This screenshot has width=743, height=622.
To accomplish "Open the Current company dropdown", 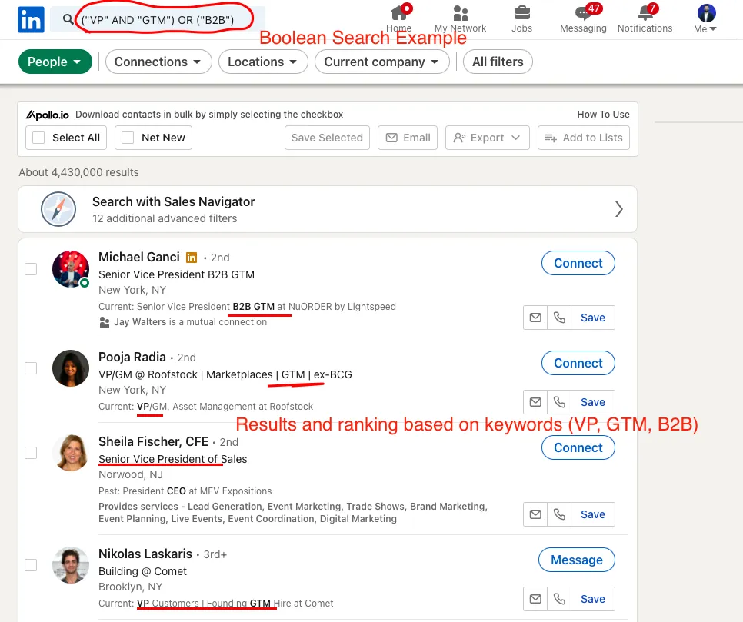I will (382, 62).
